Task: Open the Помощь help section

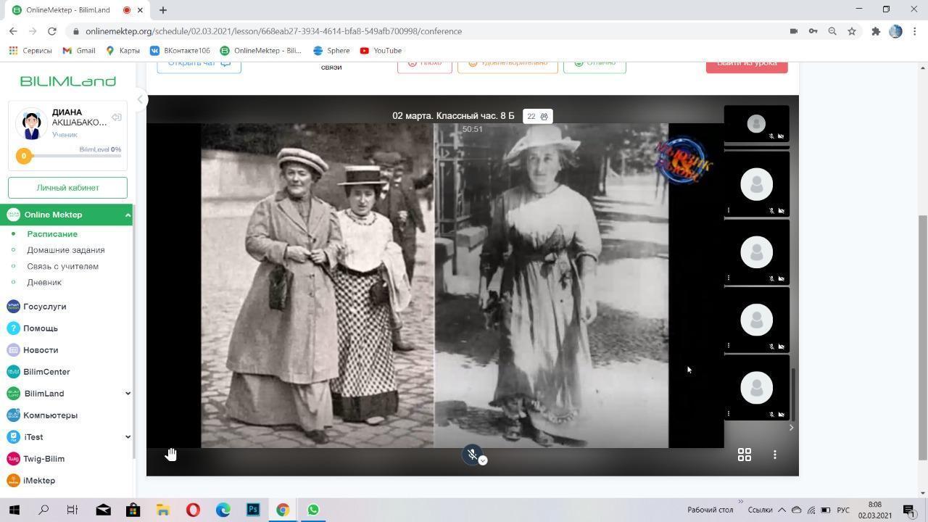Action: click(x=40, y=328)
